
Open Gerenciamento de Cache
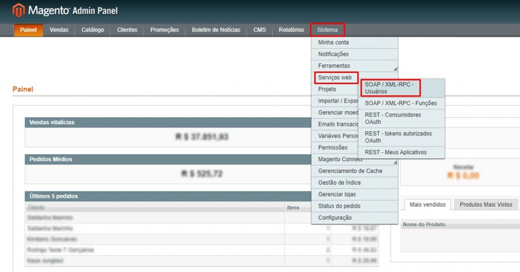[355, 171]
